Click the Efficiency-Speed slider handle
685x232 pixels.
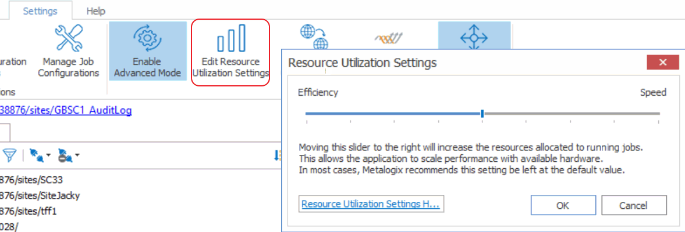pyautogui.click(x=482, y=114)
